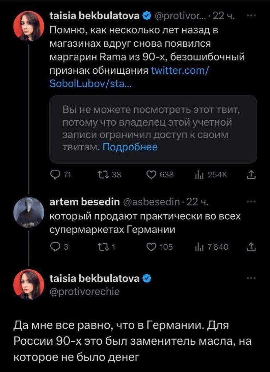Viewport: 270px width, 372px height.
Task: Open more options on the bottom tweet
Action: tap(252, 278)
